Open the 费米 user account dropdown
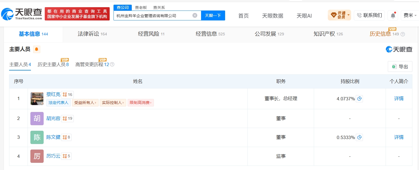The image size is (419, 170). pyautogui.click(x=410, y=15)
